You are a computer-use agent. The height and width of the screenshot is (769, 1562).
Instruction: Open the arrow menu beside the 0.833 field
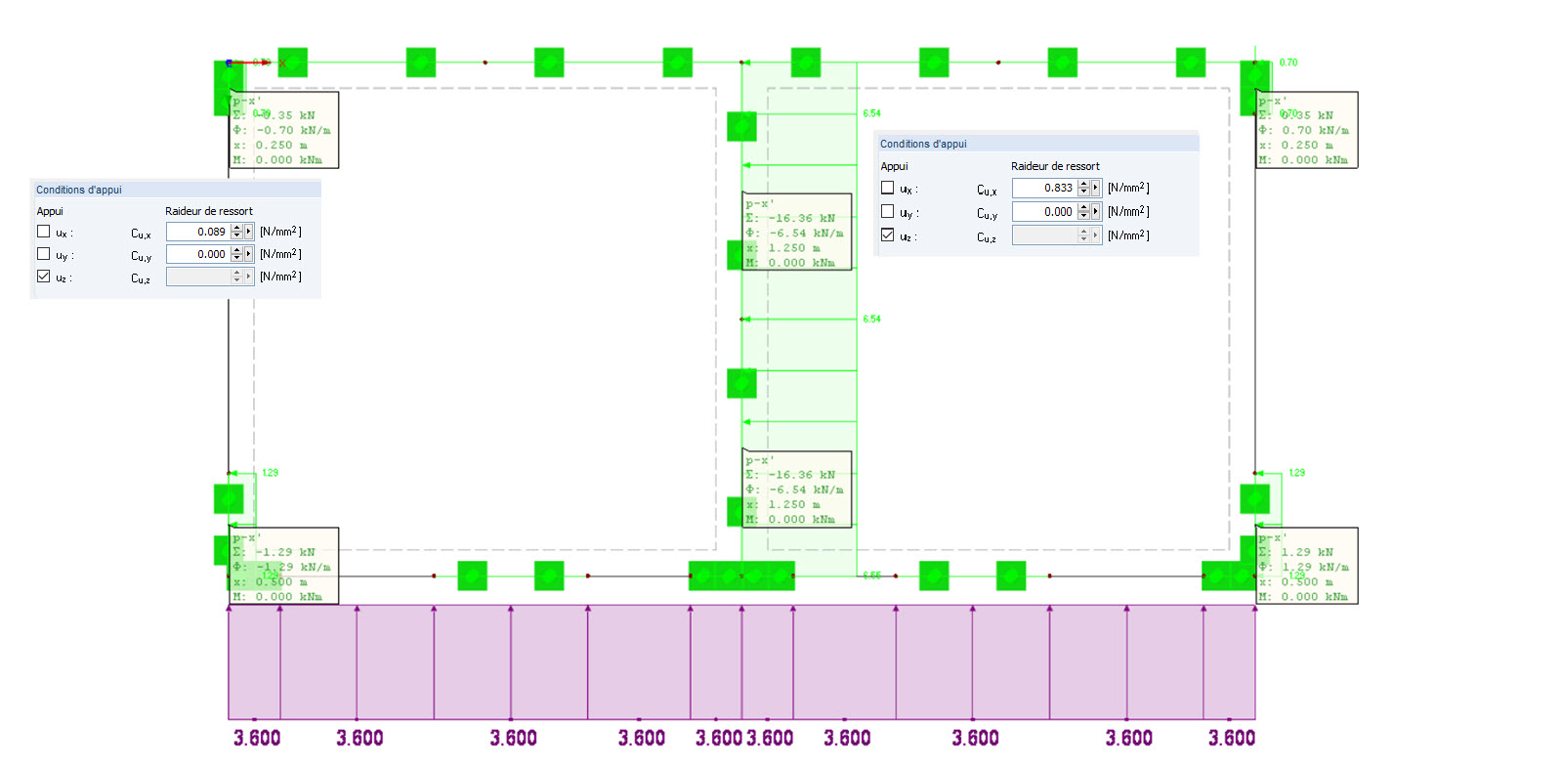point(1096,188)
